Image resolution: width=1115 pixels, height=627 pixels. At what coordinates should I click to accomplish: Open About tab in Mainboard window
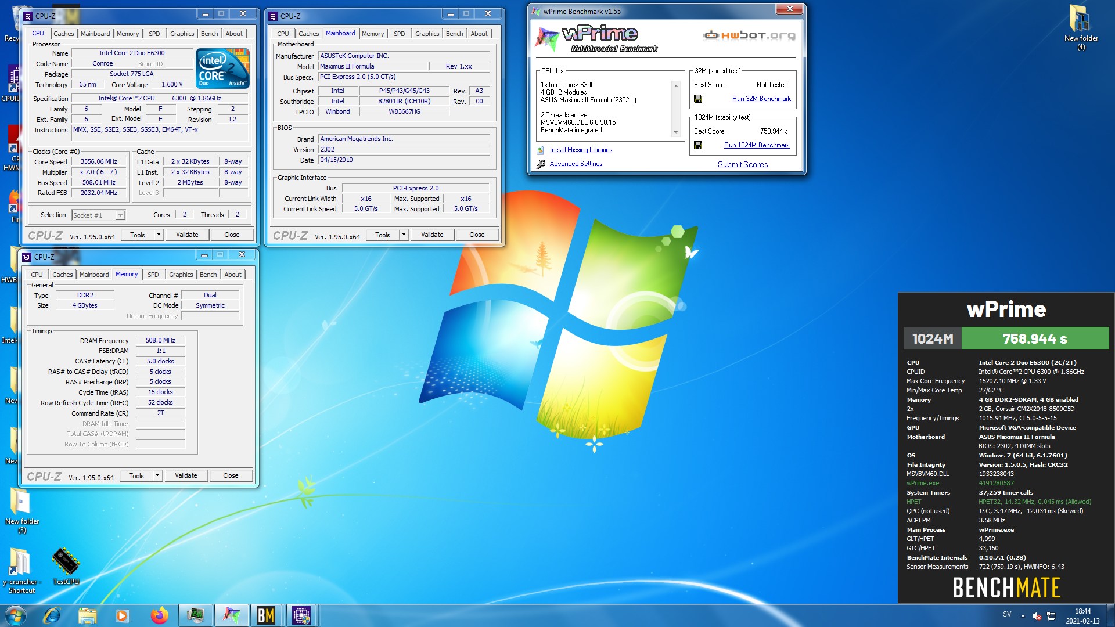click(479, 34)
